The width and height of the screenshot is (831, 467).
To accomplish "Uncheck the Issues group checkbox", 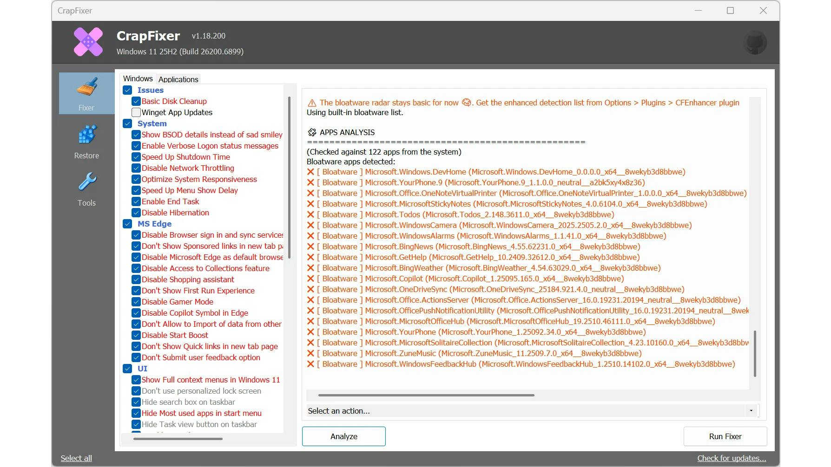I will pos(127,90).
